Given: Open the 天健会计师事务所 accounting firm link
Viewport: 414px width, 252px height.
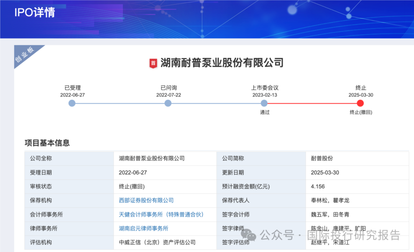Looking at the screenshot, I should click(x=162, y=214).
